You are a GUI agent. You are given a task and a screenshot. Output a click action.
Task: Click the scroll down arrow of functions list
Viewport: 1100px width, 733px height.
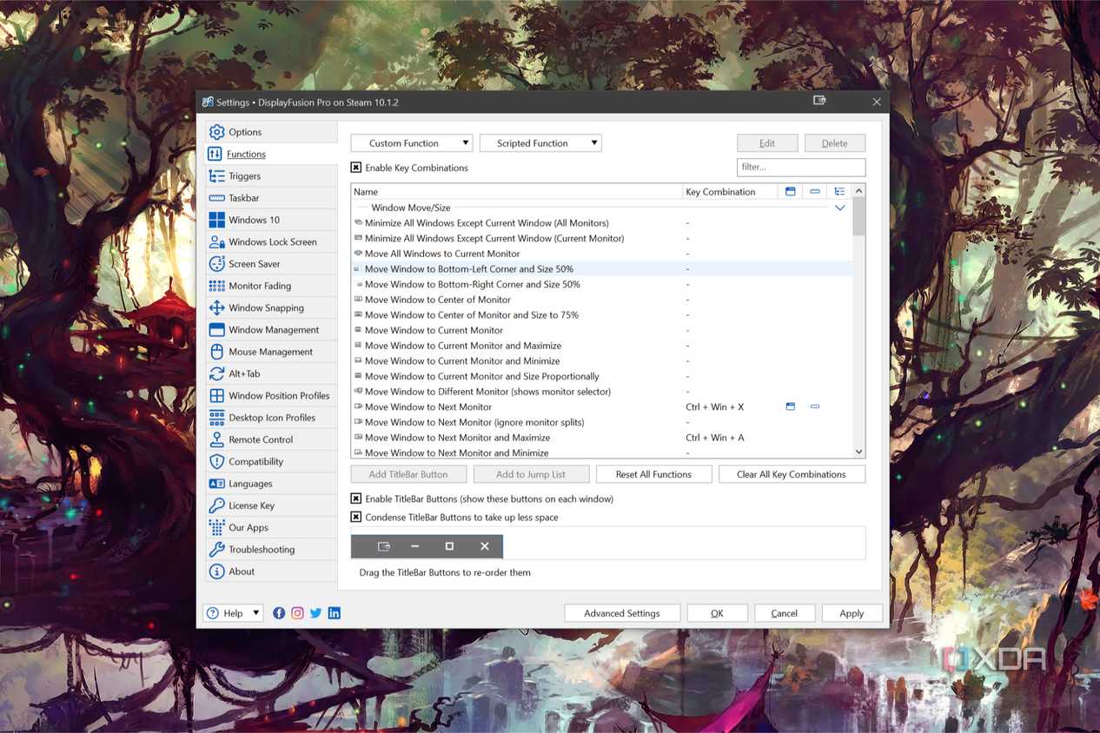(858, 452)
